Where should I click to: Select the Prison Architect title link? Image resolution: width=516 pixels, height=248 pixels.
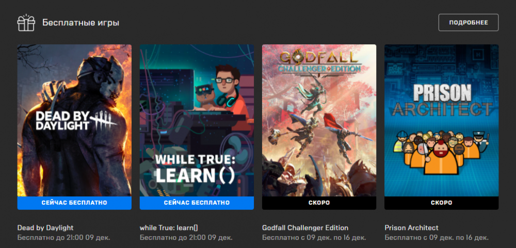click(x=411, y=227)
